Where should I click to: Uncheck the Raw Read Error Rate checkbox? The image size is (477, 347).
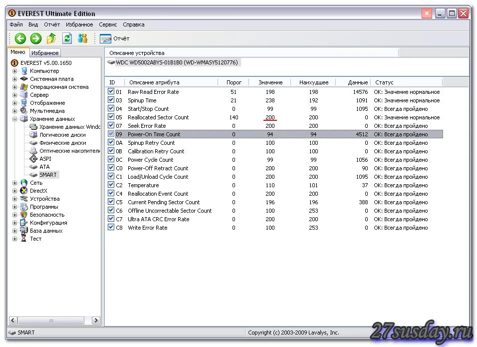tap(111, 91)
